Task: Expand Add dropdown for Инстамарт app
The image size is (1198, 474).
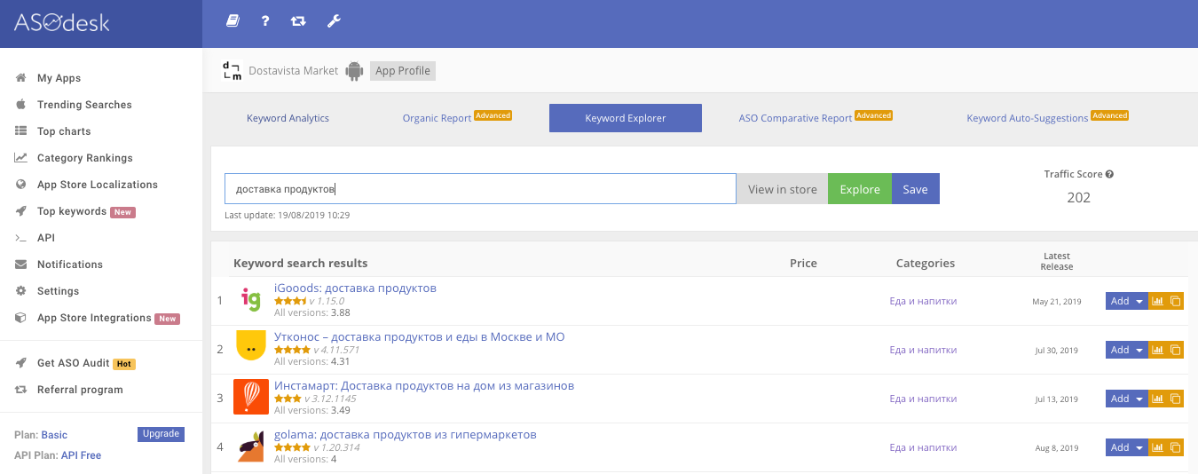Action: coord(1139,399)
